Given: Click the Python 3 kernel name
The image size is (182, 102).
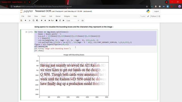Looking at the screenshot, I should (154, 16).
